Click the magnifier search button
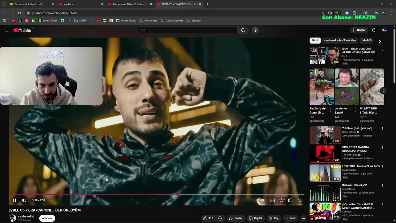 [x=243, y=30]
